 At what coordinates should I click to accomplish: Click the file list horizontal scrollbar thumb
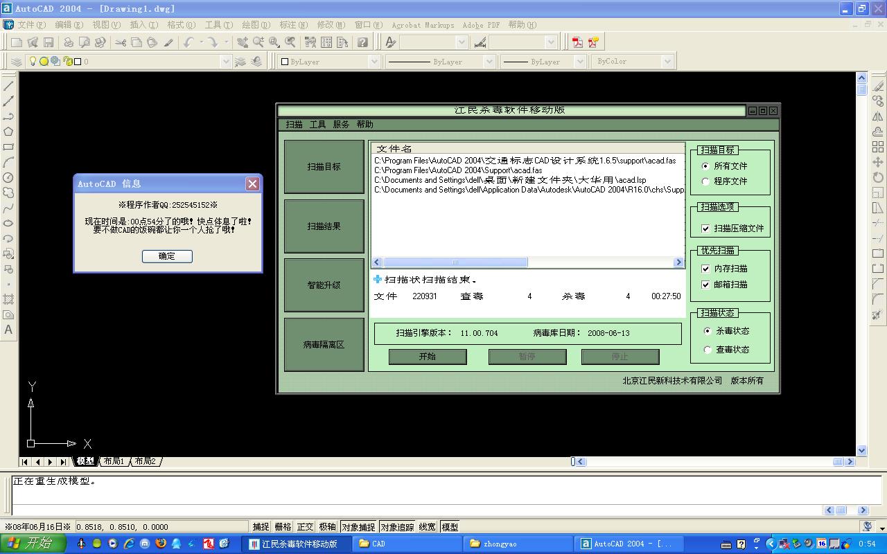[x=455, y=262]
